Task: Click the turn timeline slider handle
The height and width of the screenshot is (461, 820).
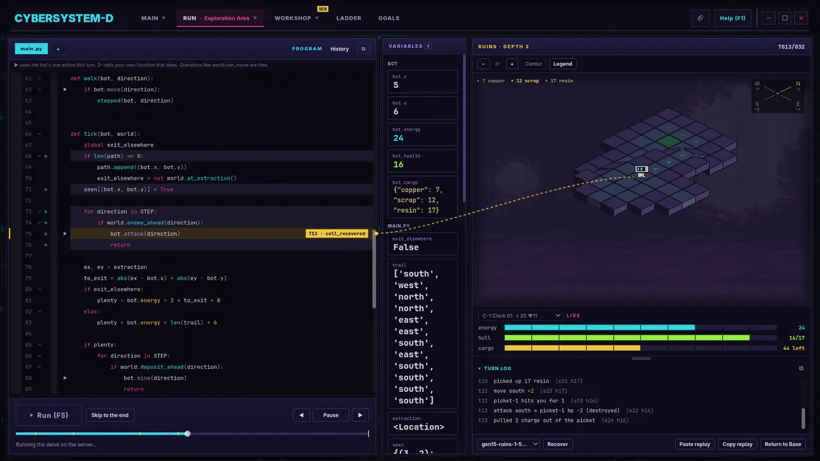Action: pyautogui.click(x=187, y=433)
